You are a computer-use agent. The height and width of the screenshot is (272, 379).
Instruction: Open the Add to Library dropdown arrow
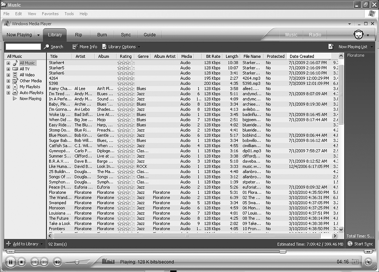point(42,244)
